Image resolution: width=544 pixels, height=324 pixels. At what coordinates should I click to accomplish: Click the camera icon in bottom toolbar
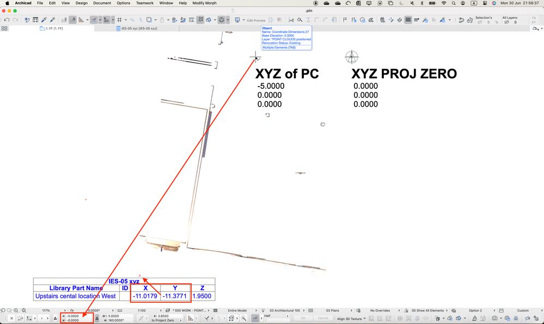click(494, 318)
